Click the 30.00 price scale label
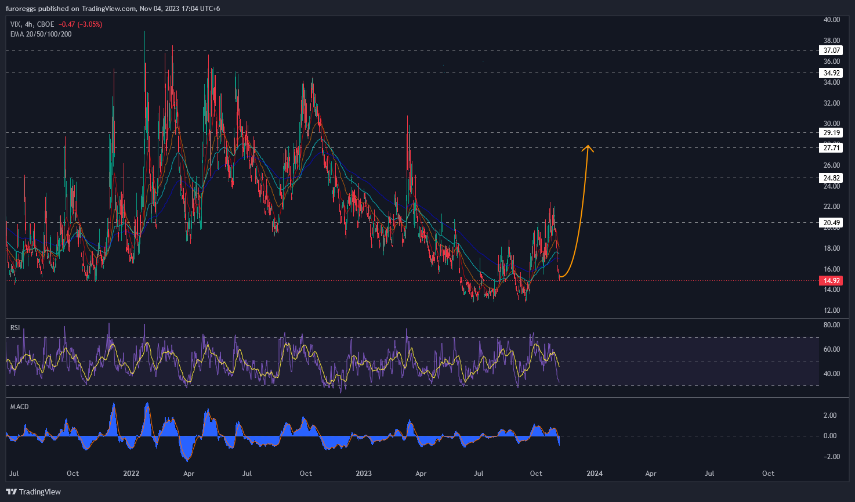This screenshot has width=855, height=502. click(x=832, y=124)
